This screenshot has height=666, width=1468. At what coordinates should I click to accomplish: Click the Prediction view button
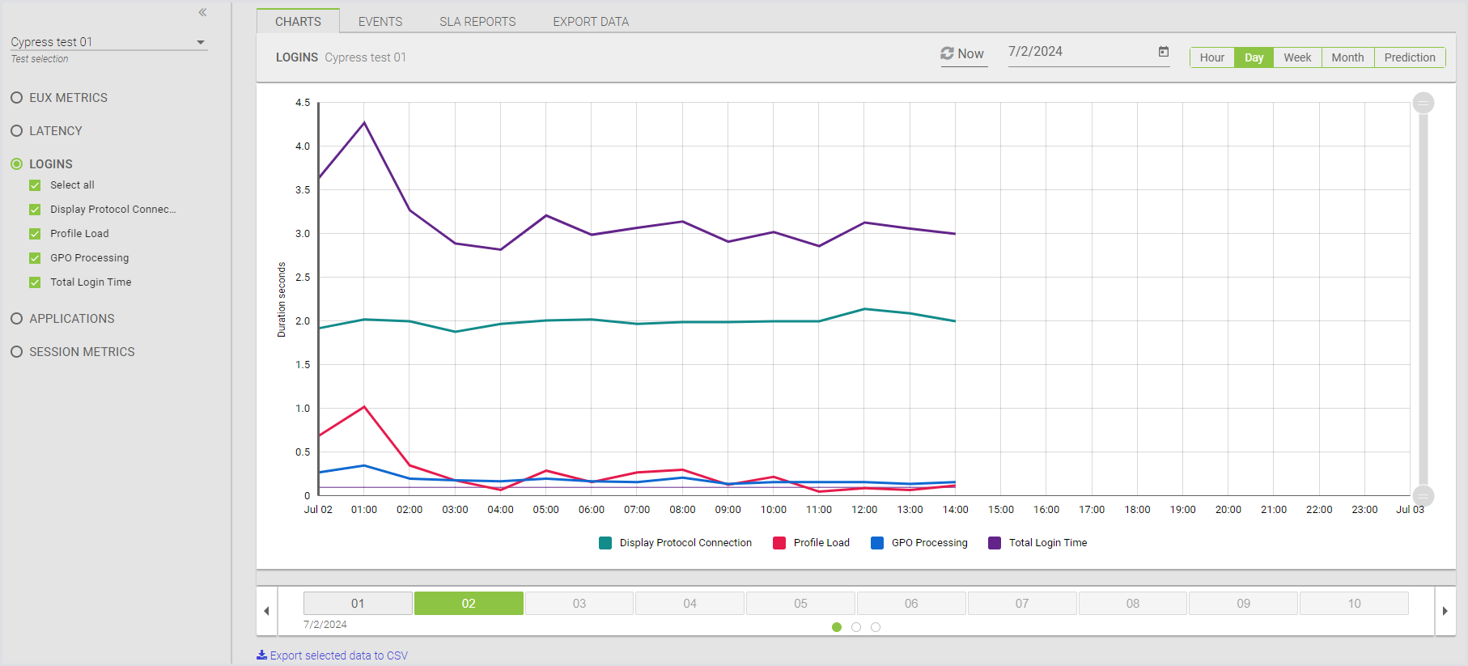(1409, 57)
